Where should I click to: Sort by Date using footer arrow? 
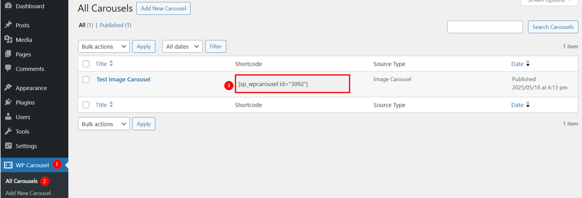pos(528,105)
